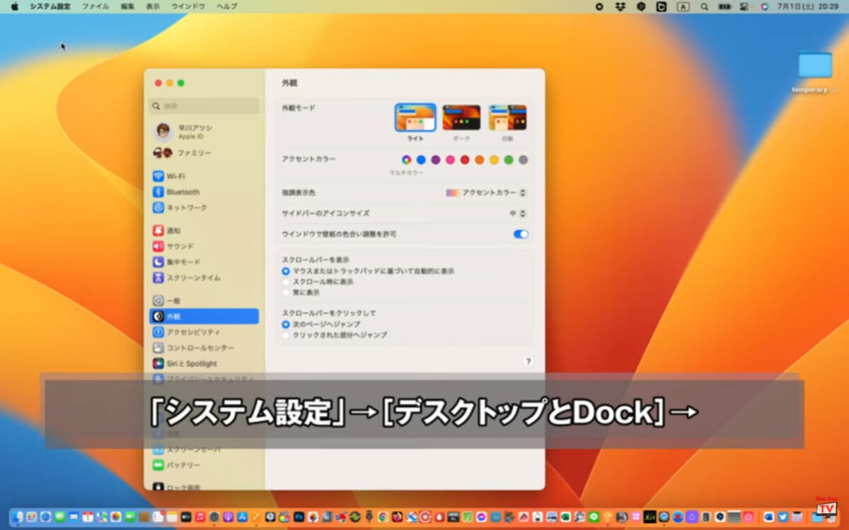
Task: Open the ウインドウ menu
Action: [188, 6]
